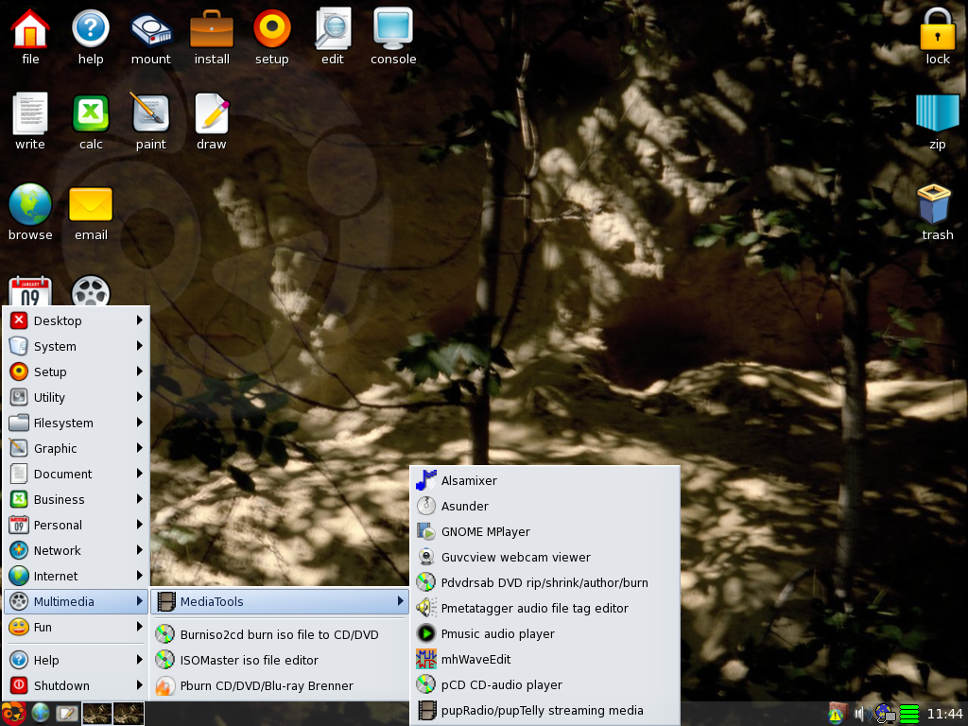Click the volume speaker icon in system tray
Viewport: 968px width, 726px height.
pos(859,714)
